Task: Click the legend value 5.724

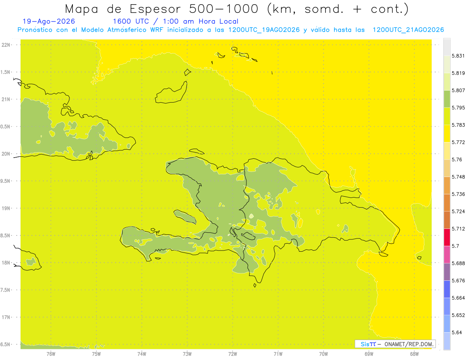Action: 458,211
